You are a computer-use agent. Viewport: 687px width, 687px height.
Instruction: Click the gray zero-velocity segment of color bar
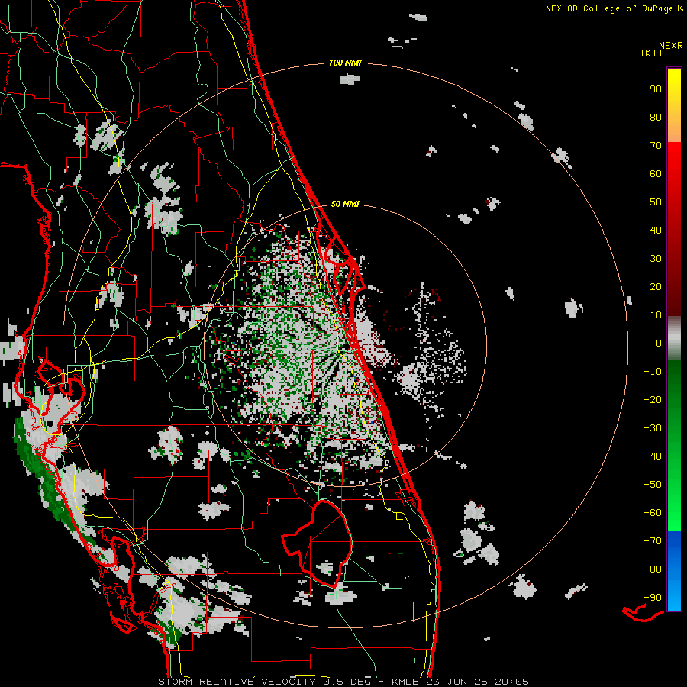tap(674, 337)
